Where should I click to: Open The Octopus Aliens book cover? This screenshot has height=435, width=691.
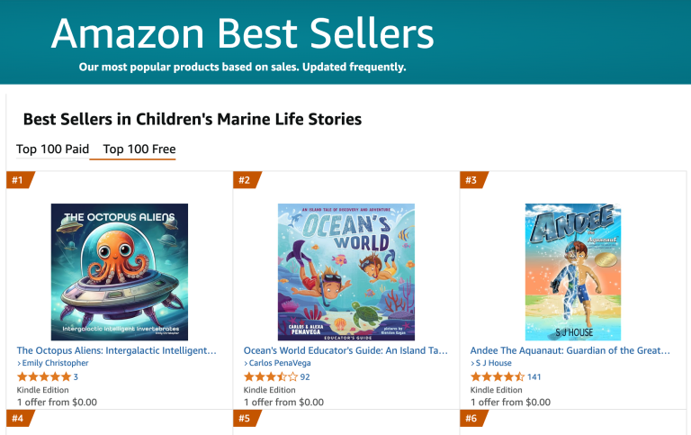click(119, 271)
